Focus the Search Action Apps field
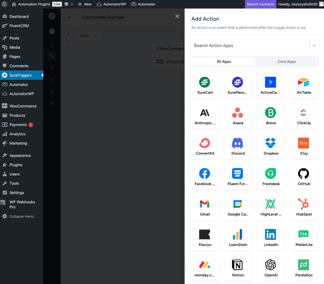This screenshot has height=284, width=324. [x=250, y=46]
